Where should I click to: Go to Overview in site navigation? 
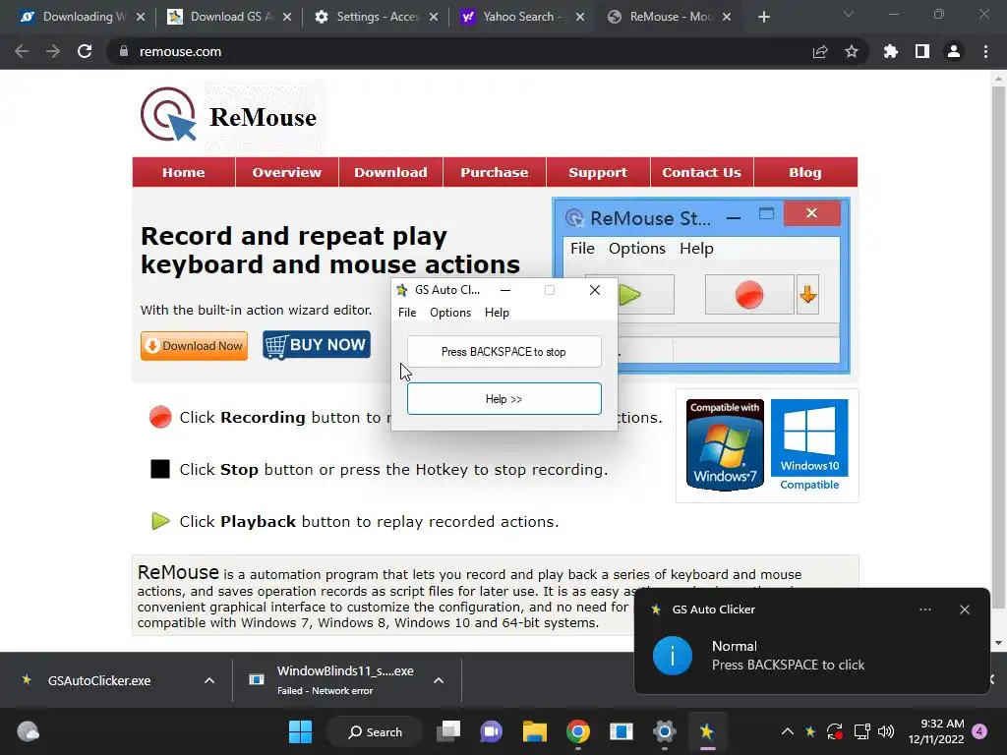pos(286,172)
